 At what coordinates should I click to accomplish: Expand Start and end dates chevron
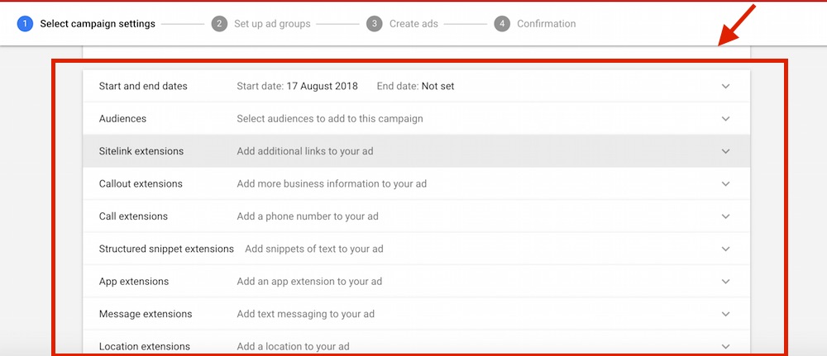click(x=726, y=87)
